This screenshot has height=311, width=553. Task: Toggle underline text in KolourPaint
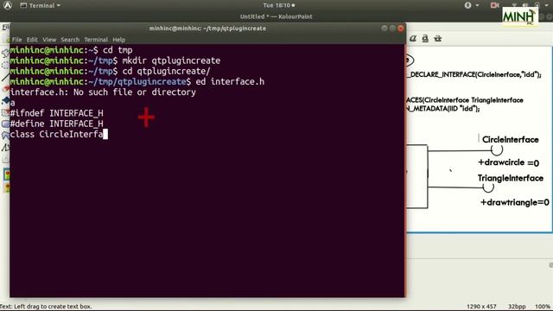click(x=425, y=38)
